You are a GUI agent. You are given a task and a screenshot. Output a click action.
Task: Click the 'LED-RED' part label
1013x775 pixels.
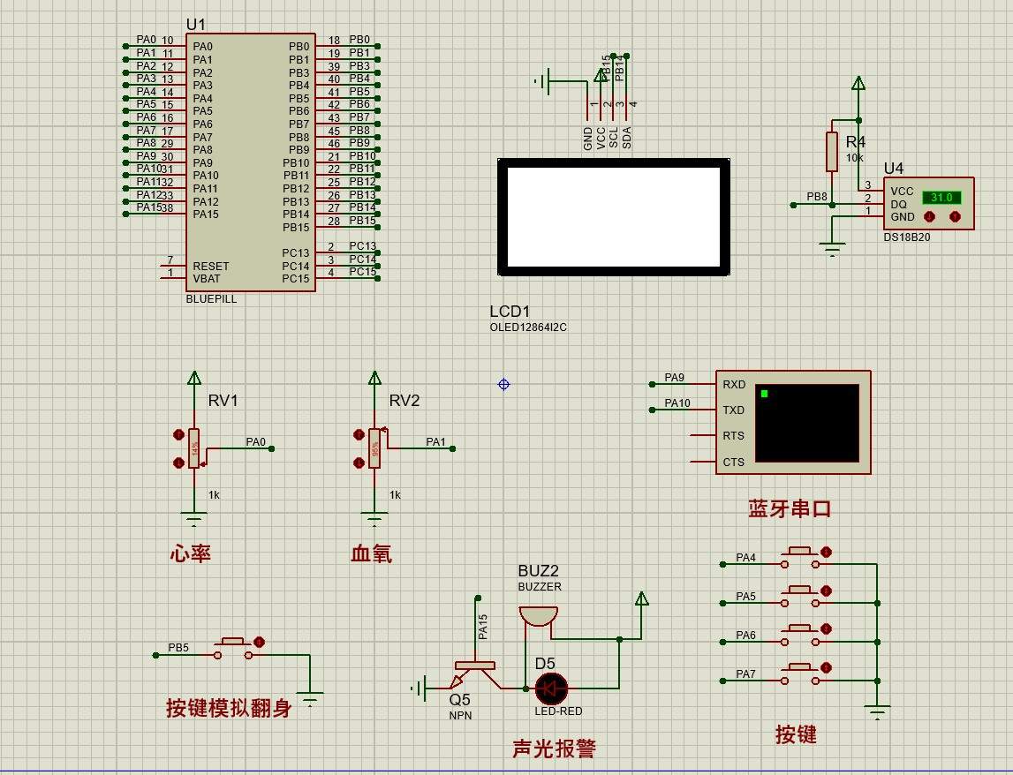pos(558,711)
